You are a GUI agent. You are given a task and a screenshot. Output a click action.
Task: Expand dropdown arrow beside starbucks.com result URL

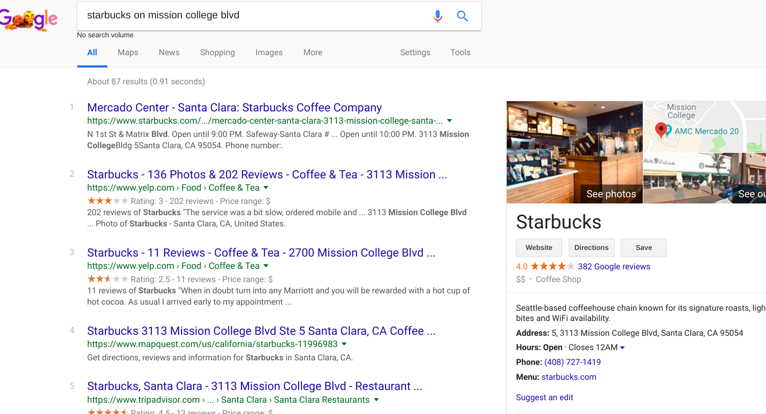pos(449,121)
